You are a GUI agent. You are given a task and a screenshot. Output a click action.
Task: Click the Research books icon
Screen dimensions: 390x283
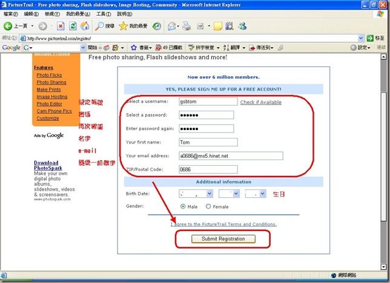[x=230, y=26]
